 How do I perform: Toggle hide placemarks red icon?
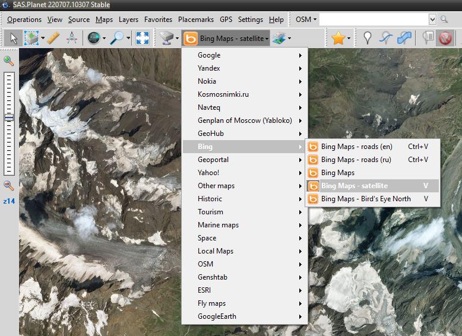(445, 38)
